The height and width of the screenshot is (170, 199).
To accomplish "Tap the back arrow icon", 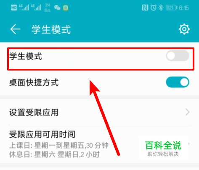I will [x=15, y=29].
